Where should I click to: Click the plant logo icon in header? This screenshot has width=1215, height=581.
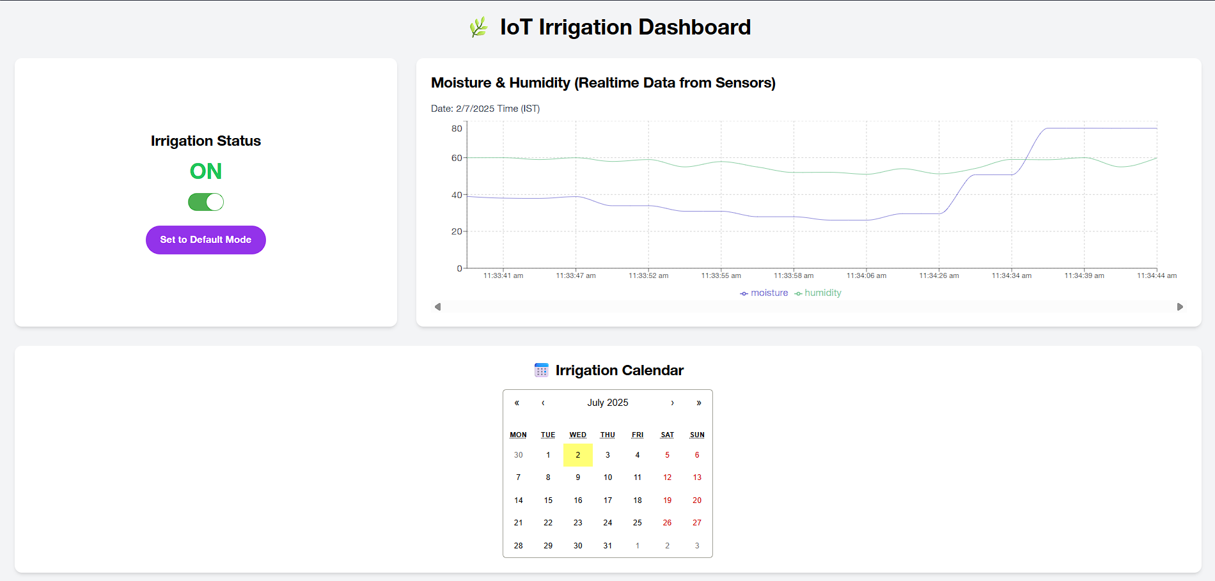point(478,27)
